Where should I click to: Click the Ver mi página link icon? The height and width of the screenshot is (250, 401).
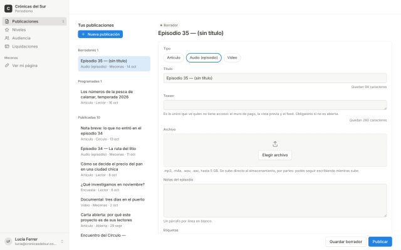pyautogui.click(x=7, y=66)
